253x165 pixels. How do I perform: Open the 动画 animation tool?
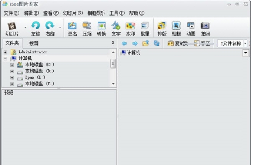[x=191, y=29]
